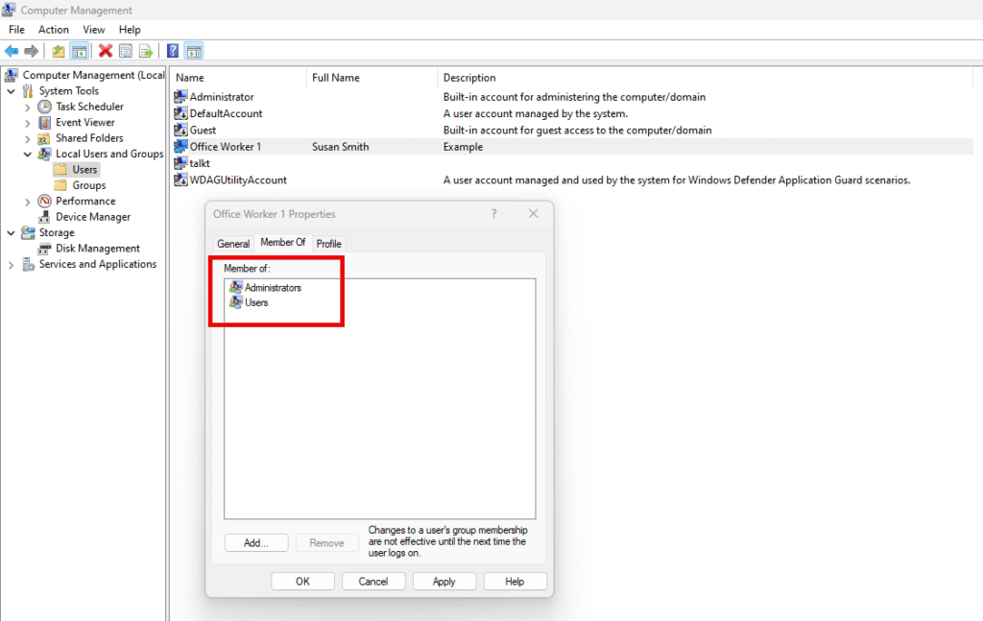The width and height of the screenshot is (983, 621).
Task: Expand Services and Applications node
Action: point(12,265)
